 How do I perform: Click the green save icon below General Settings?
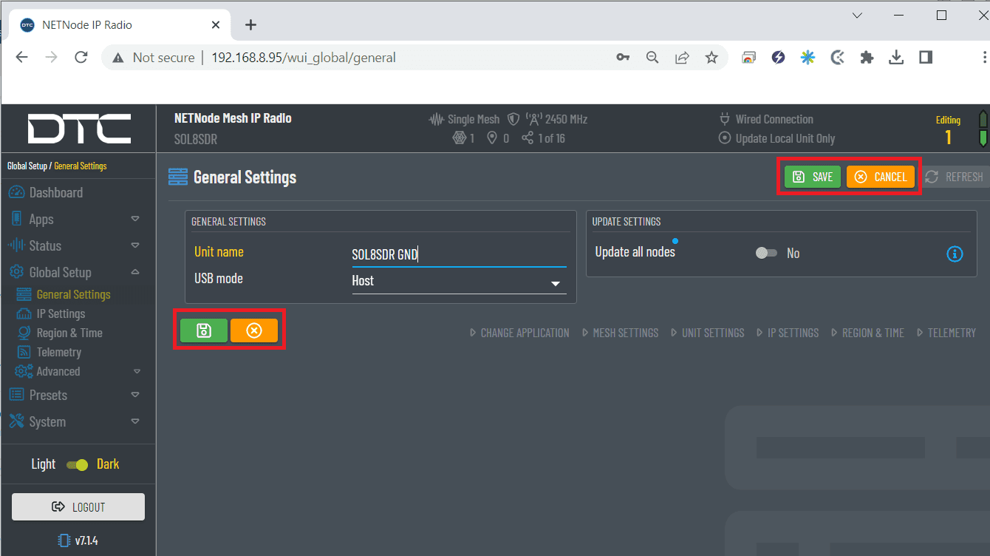[204, 330]
